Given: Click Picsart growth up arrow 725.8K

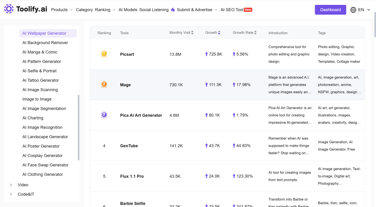Looking at the screenshot, I should pos(206,54).
